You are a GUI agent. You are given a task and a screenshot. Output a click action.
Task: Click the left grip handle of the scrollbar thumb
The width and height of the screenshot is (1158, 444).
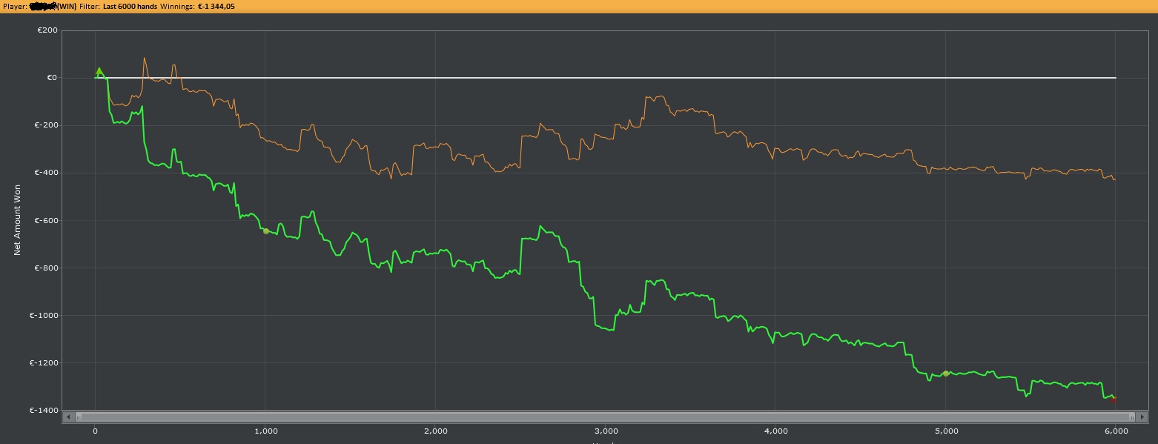(x=79, y=417)
